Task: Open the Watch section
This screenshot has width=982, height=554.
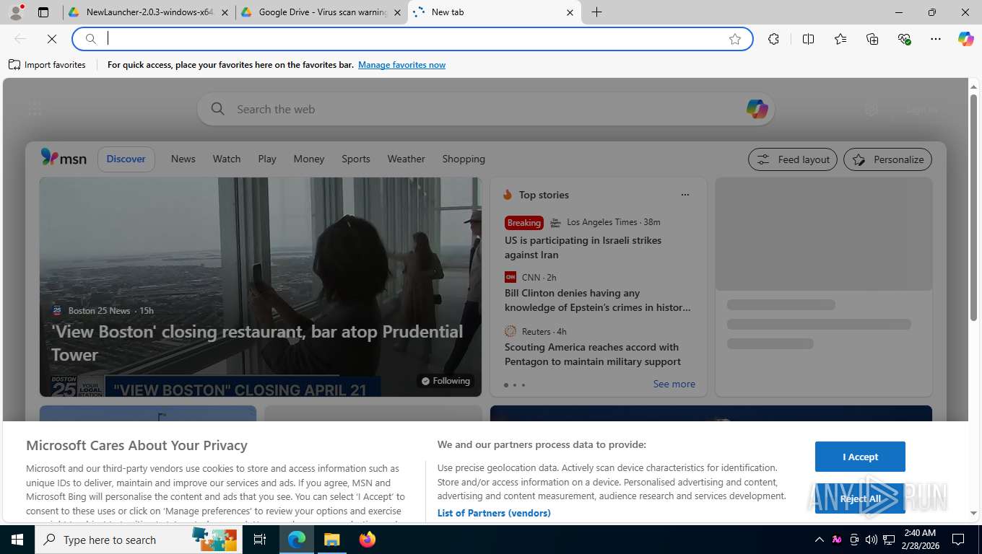Action: (227, 159)
